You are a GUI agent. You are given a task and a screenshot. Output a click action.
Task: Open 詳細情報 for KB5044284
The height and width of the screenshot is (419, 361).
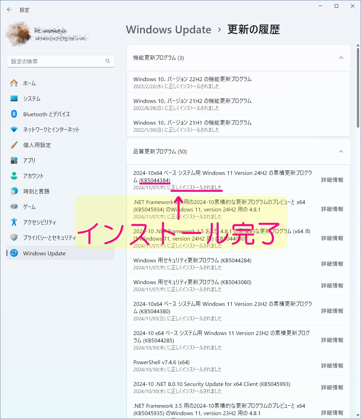tap(332, 264)
